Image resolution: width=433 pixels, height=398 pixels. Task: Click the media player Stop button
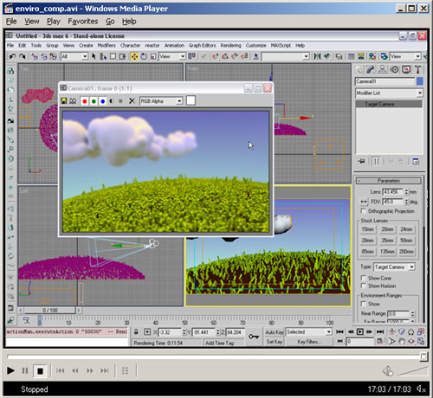click(x=40, y=371)
